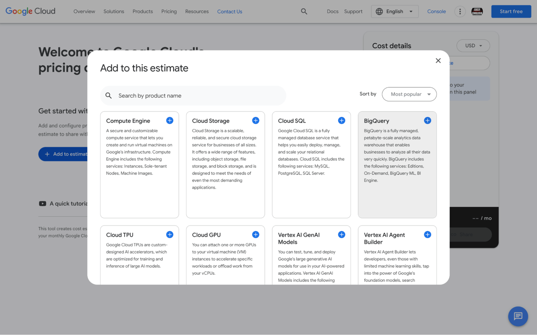The height and width of the screenshot is (335, 537).
Task: Click the Cost details heading
Action: (391, 46)
